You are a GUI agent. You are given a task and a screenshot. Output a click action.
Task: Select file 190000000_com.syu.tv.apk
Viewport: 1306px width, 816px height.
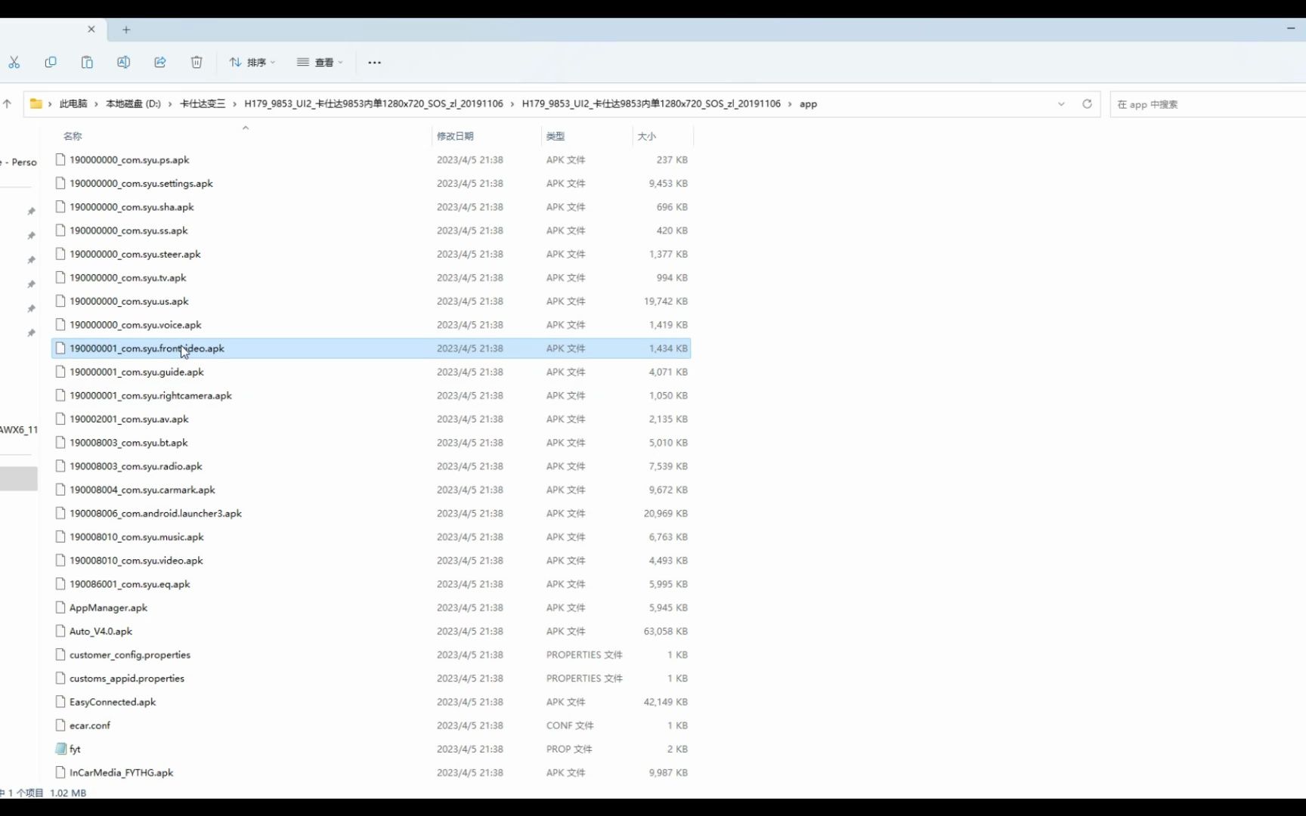[x=371, y=277]
